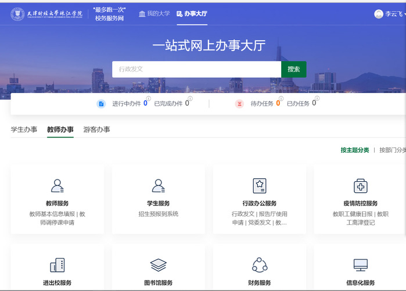Select the 财务服务 circular nodes icon
This screenshot has width=406, height=291.
[x=260, y=265]
